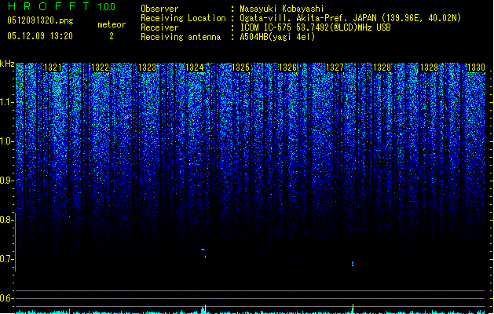Click the Receiver label
This screenshot has width=494, height=314.
(159, 27)
